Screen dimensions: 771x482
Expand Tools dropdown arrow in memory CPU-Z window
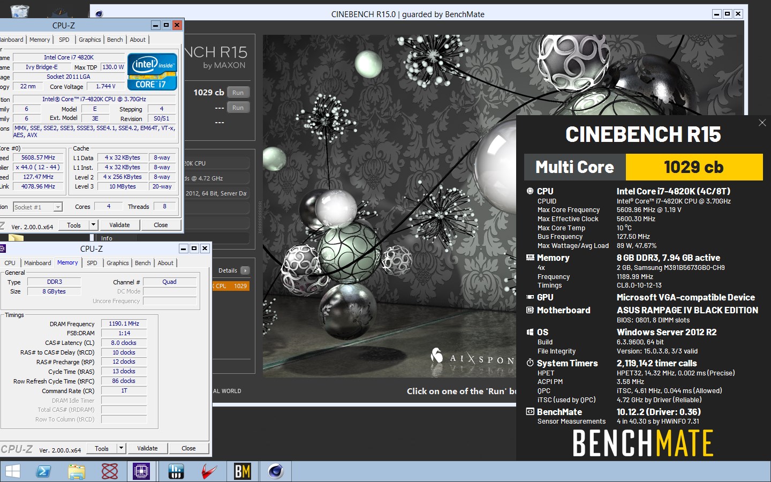pyautogui.click(x=122, y=448)
